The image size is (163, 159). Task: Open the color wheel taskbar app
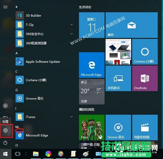pos(61,154)
